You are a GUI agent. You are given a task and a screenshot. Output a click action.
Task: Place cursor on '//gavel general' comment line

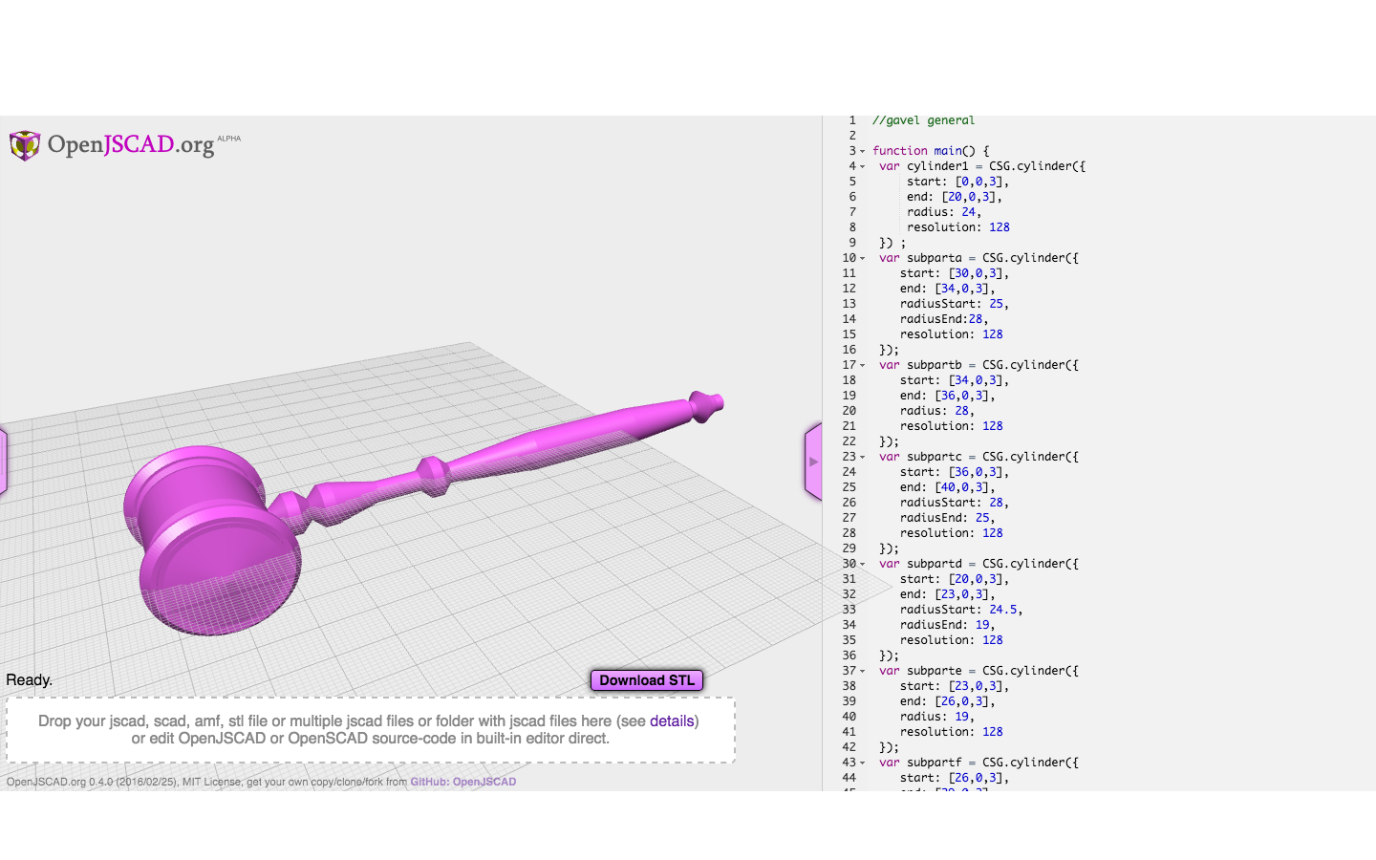pyautogui.click(x=923, y=120)
